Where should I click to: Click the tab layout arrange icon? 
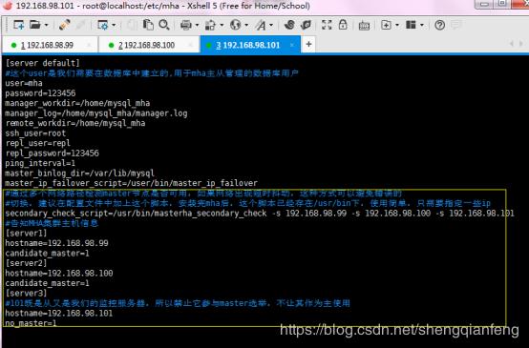coord(411,25)
